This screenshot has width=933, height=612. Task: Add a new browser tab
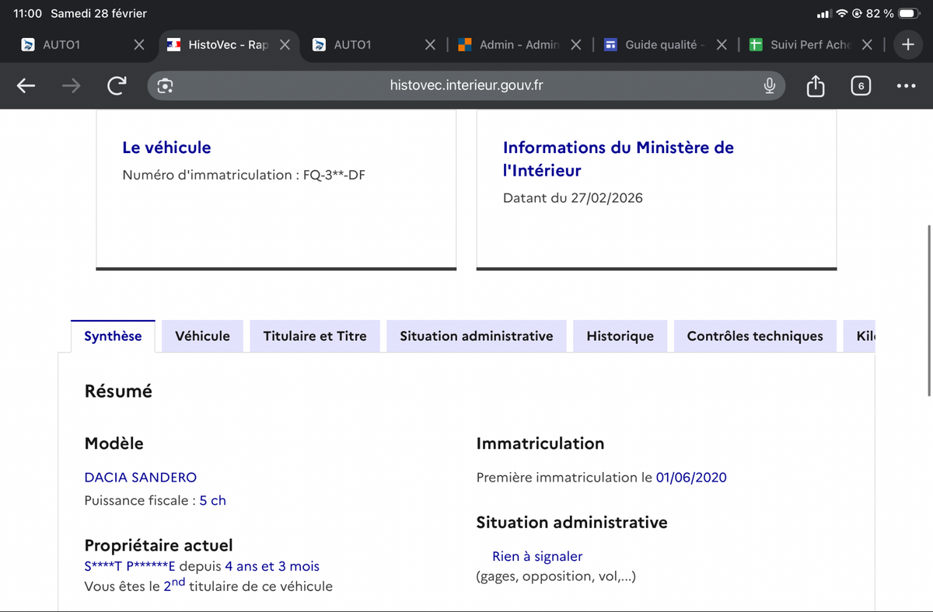907,45
